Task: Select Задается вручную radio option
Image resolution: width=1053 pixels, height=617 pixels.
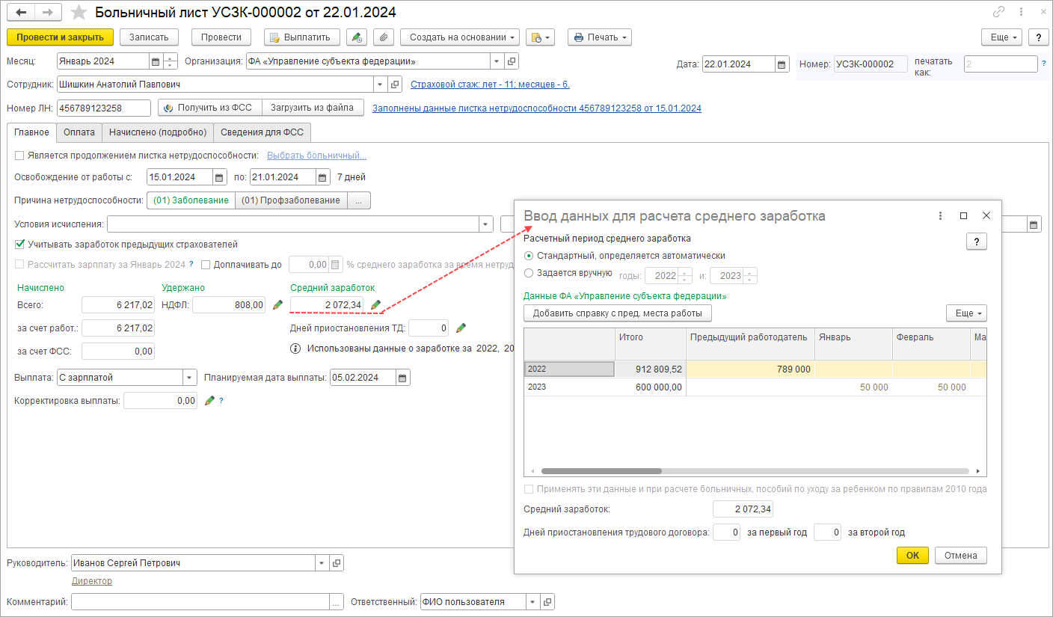Action: 529,273
